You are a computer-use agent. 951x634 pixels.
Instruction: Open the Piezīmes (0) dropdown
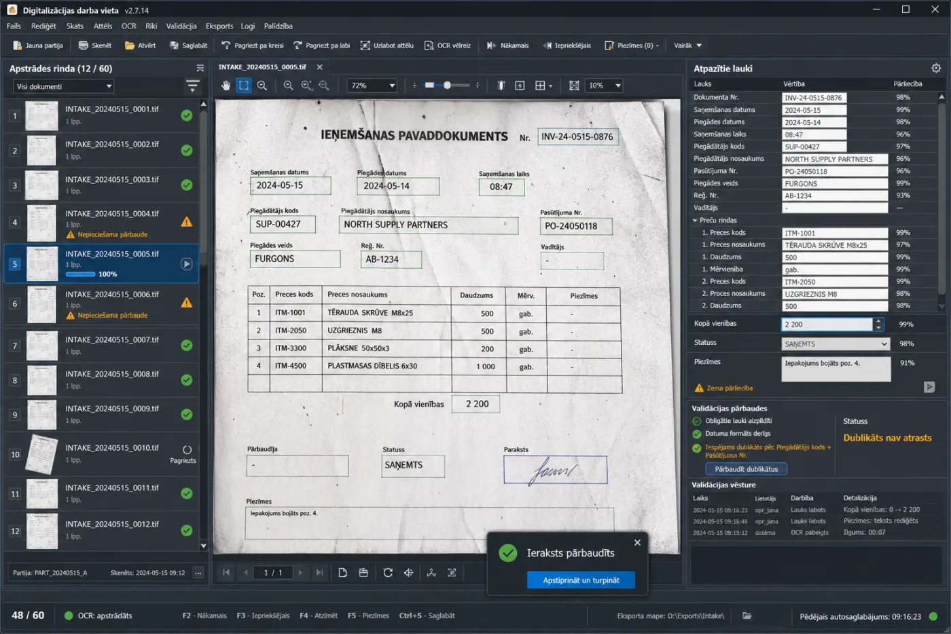[x=632, y=45]
